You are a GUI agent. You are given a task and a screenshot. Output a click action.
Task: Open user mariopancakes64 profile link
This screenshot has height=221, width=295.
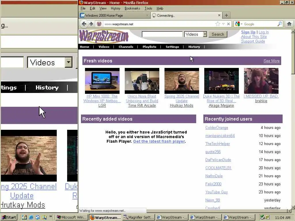click(x=220, y=136)
